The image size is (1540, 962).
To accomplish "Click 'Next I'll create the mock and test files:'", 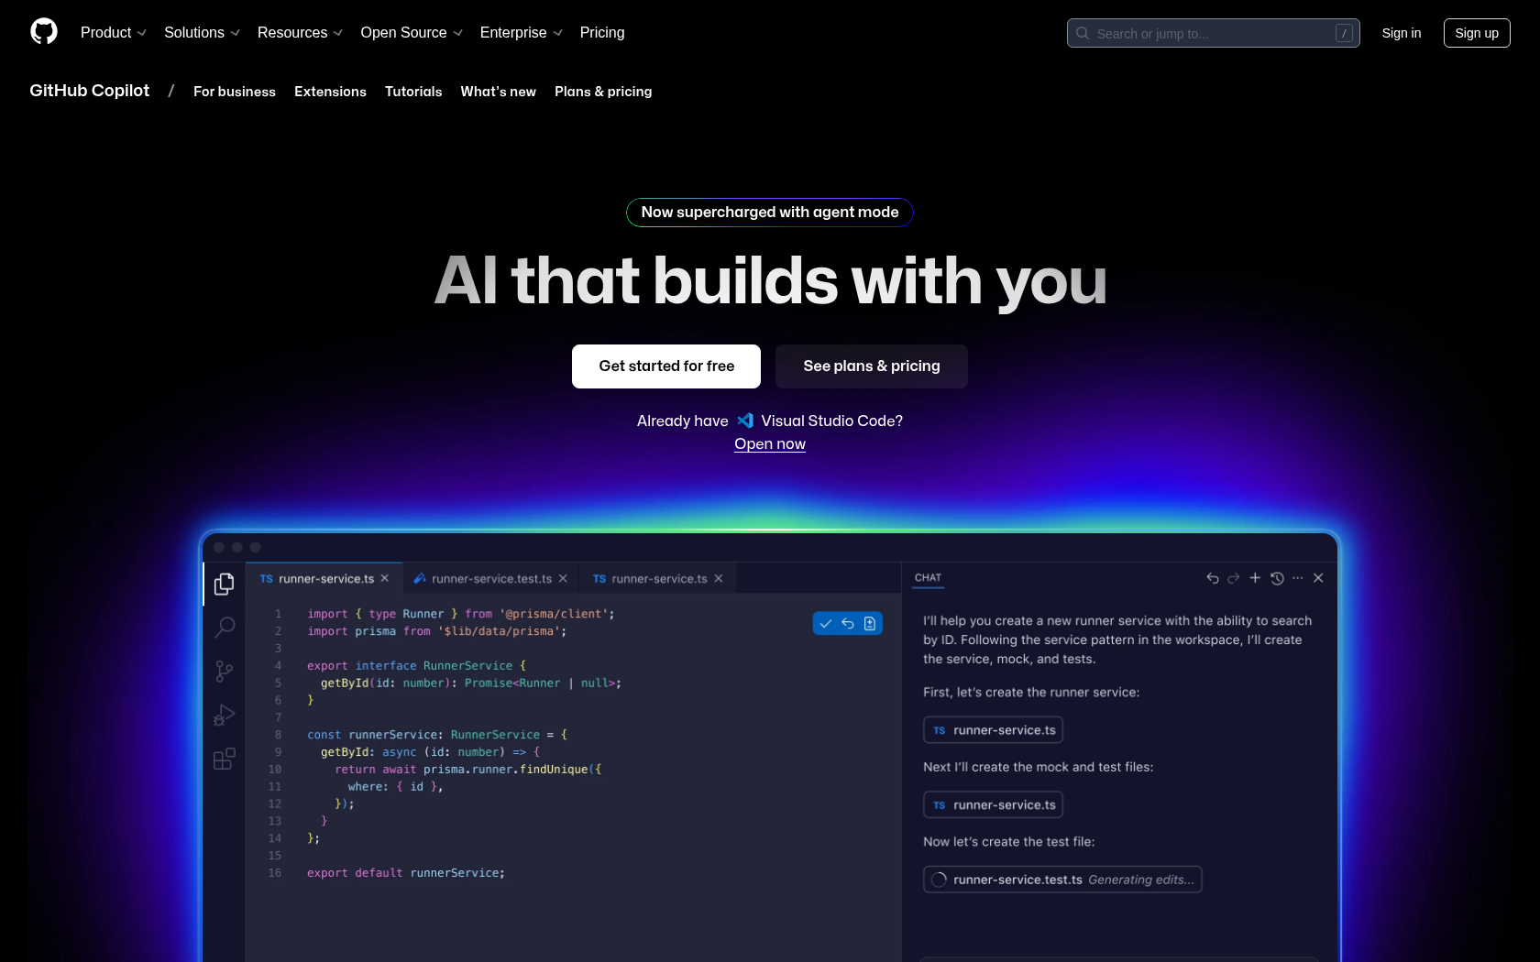I will pyautogui.click(x=1038, y=767).
